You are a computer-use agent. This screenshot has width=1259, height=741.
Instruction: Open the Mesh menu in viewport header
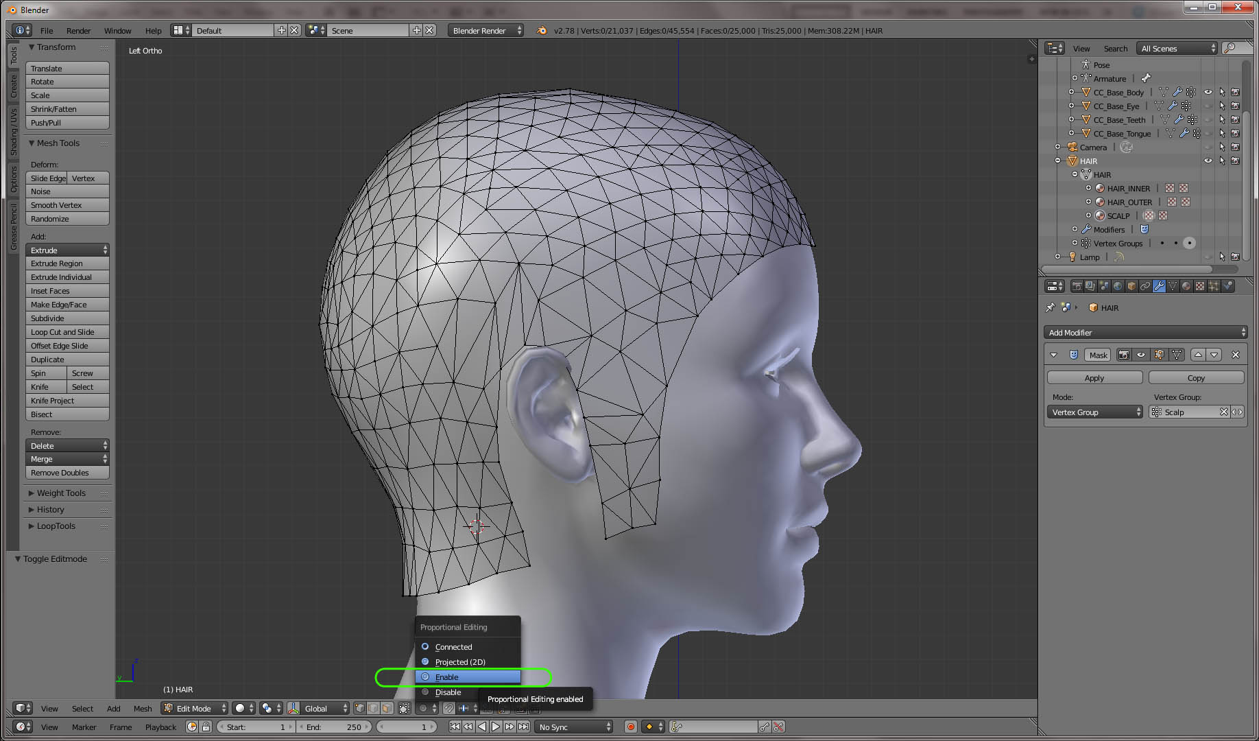143,708
